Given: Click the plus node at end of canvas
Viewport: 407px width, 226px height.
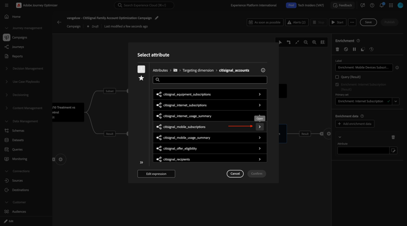Looking at the screenshot, I should coord(329,134).
